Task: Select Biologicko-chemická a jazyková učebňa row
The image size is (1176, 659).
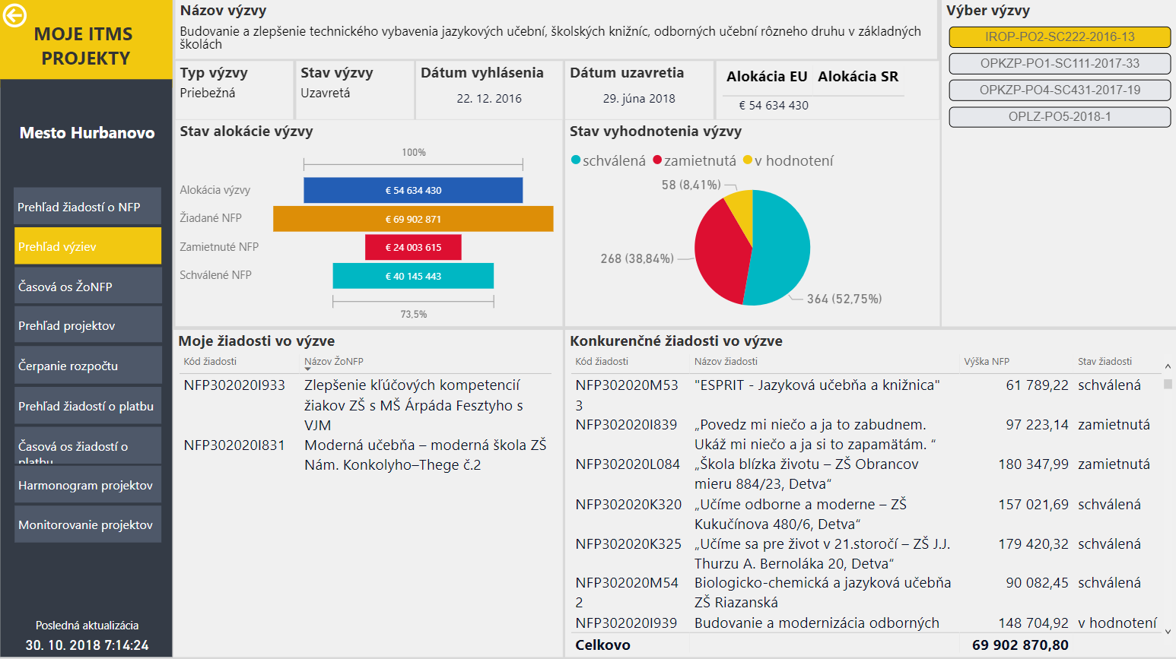Action: click(x=822, y=592)
